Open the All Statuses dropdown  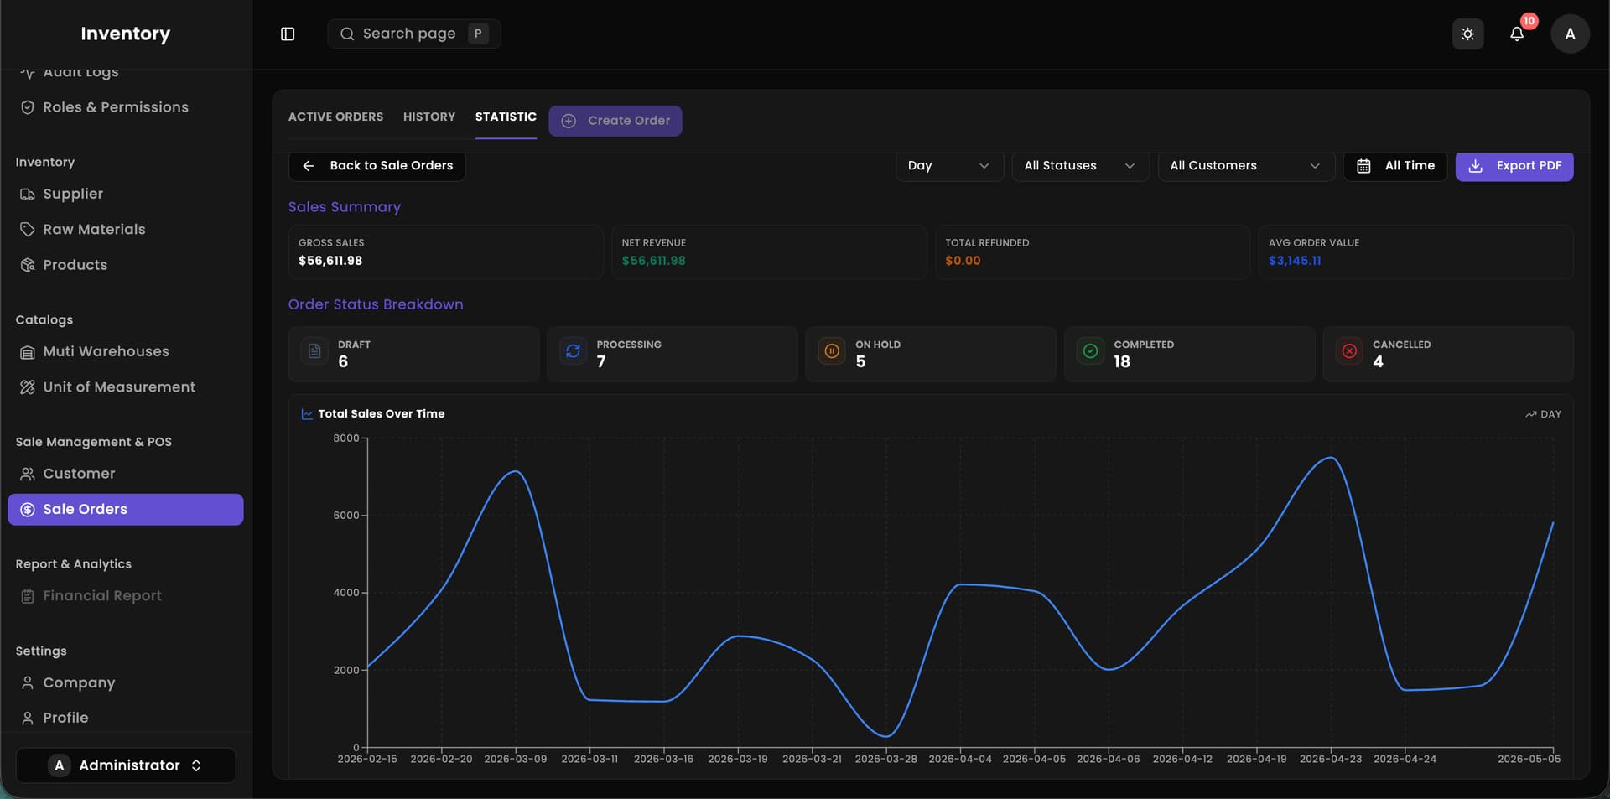pyautogui.click(x=1080, y=166)
